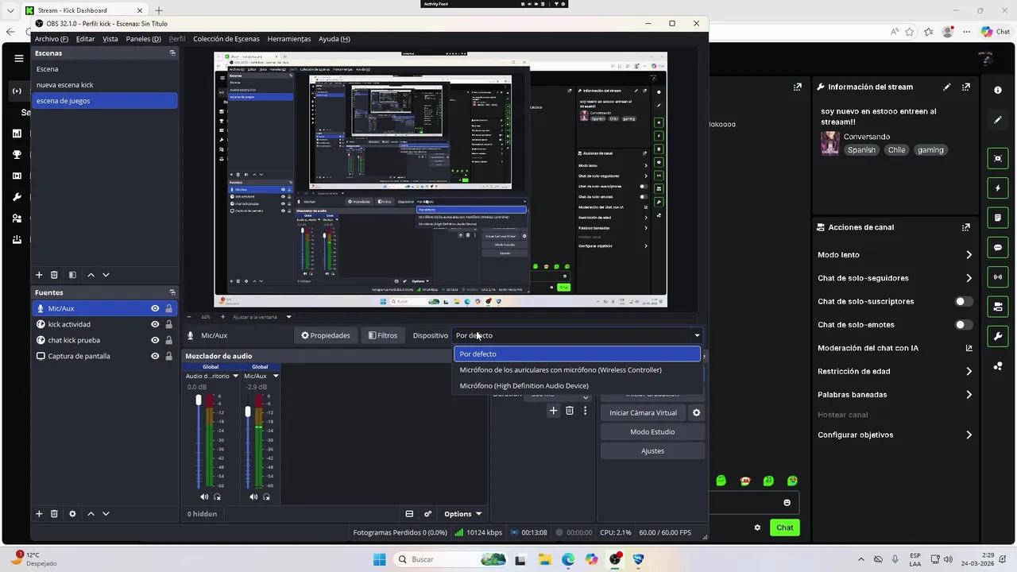Move scene down in Escenas toolbar
Viewport: 1017px width, 572px height.
point(106,275)
